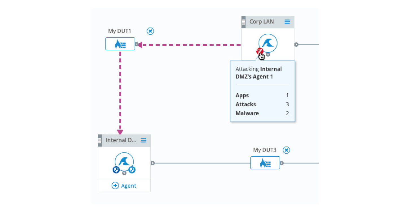Screen dimensions: 415x207
Task: Click the red attack badge on Corp LAN agent
Action: click(259, 51)
